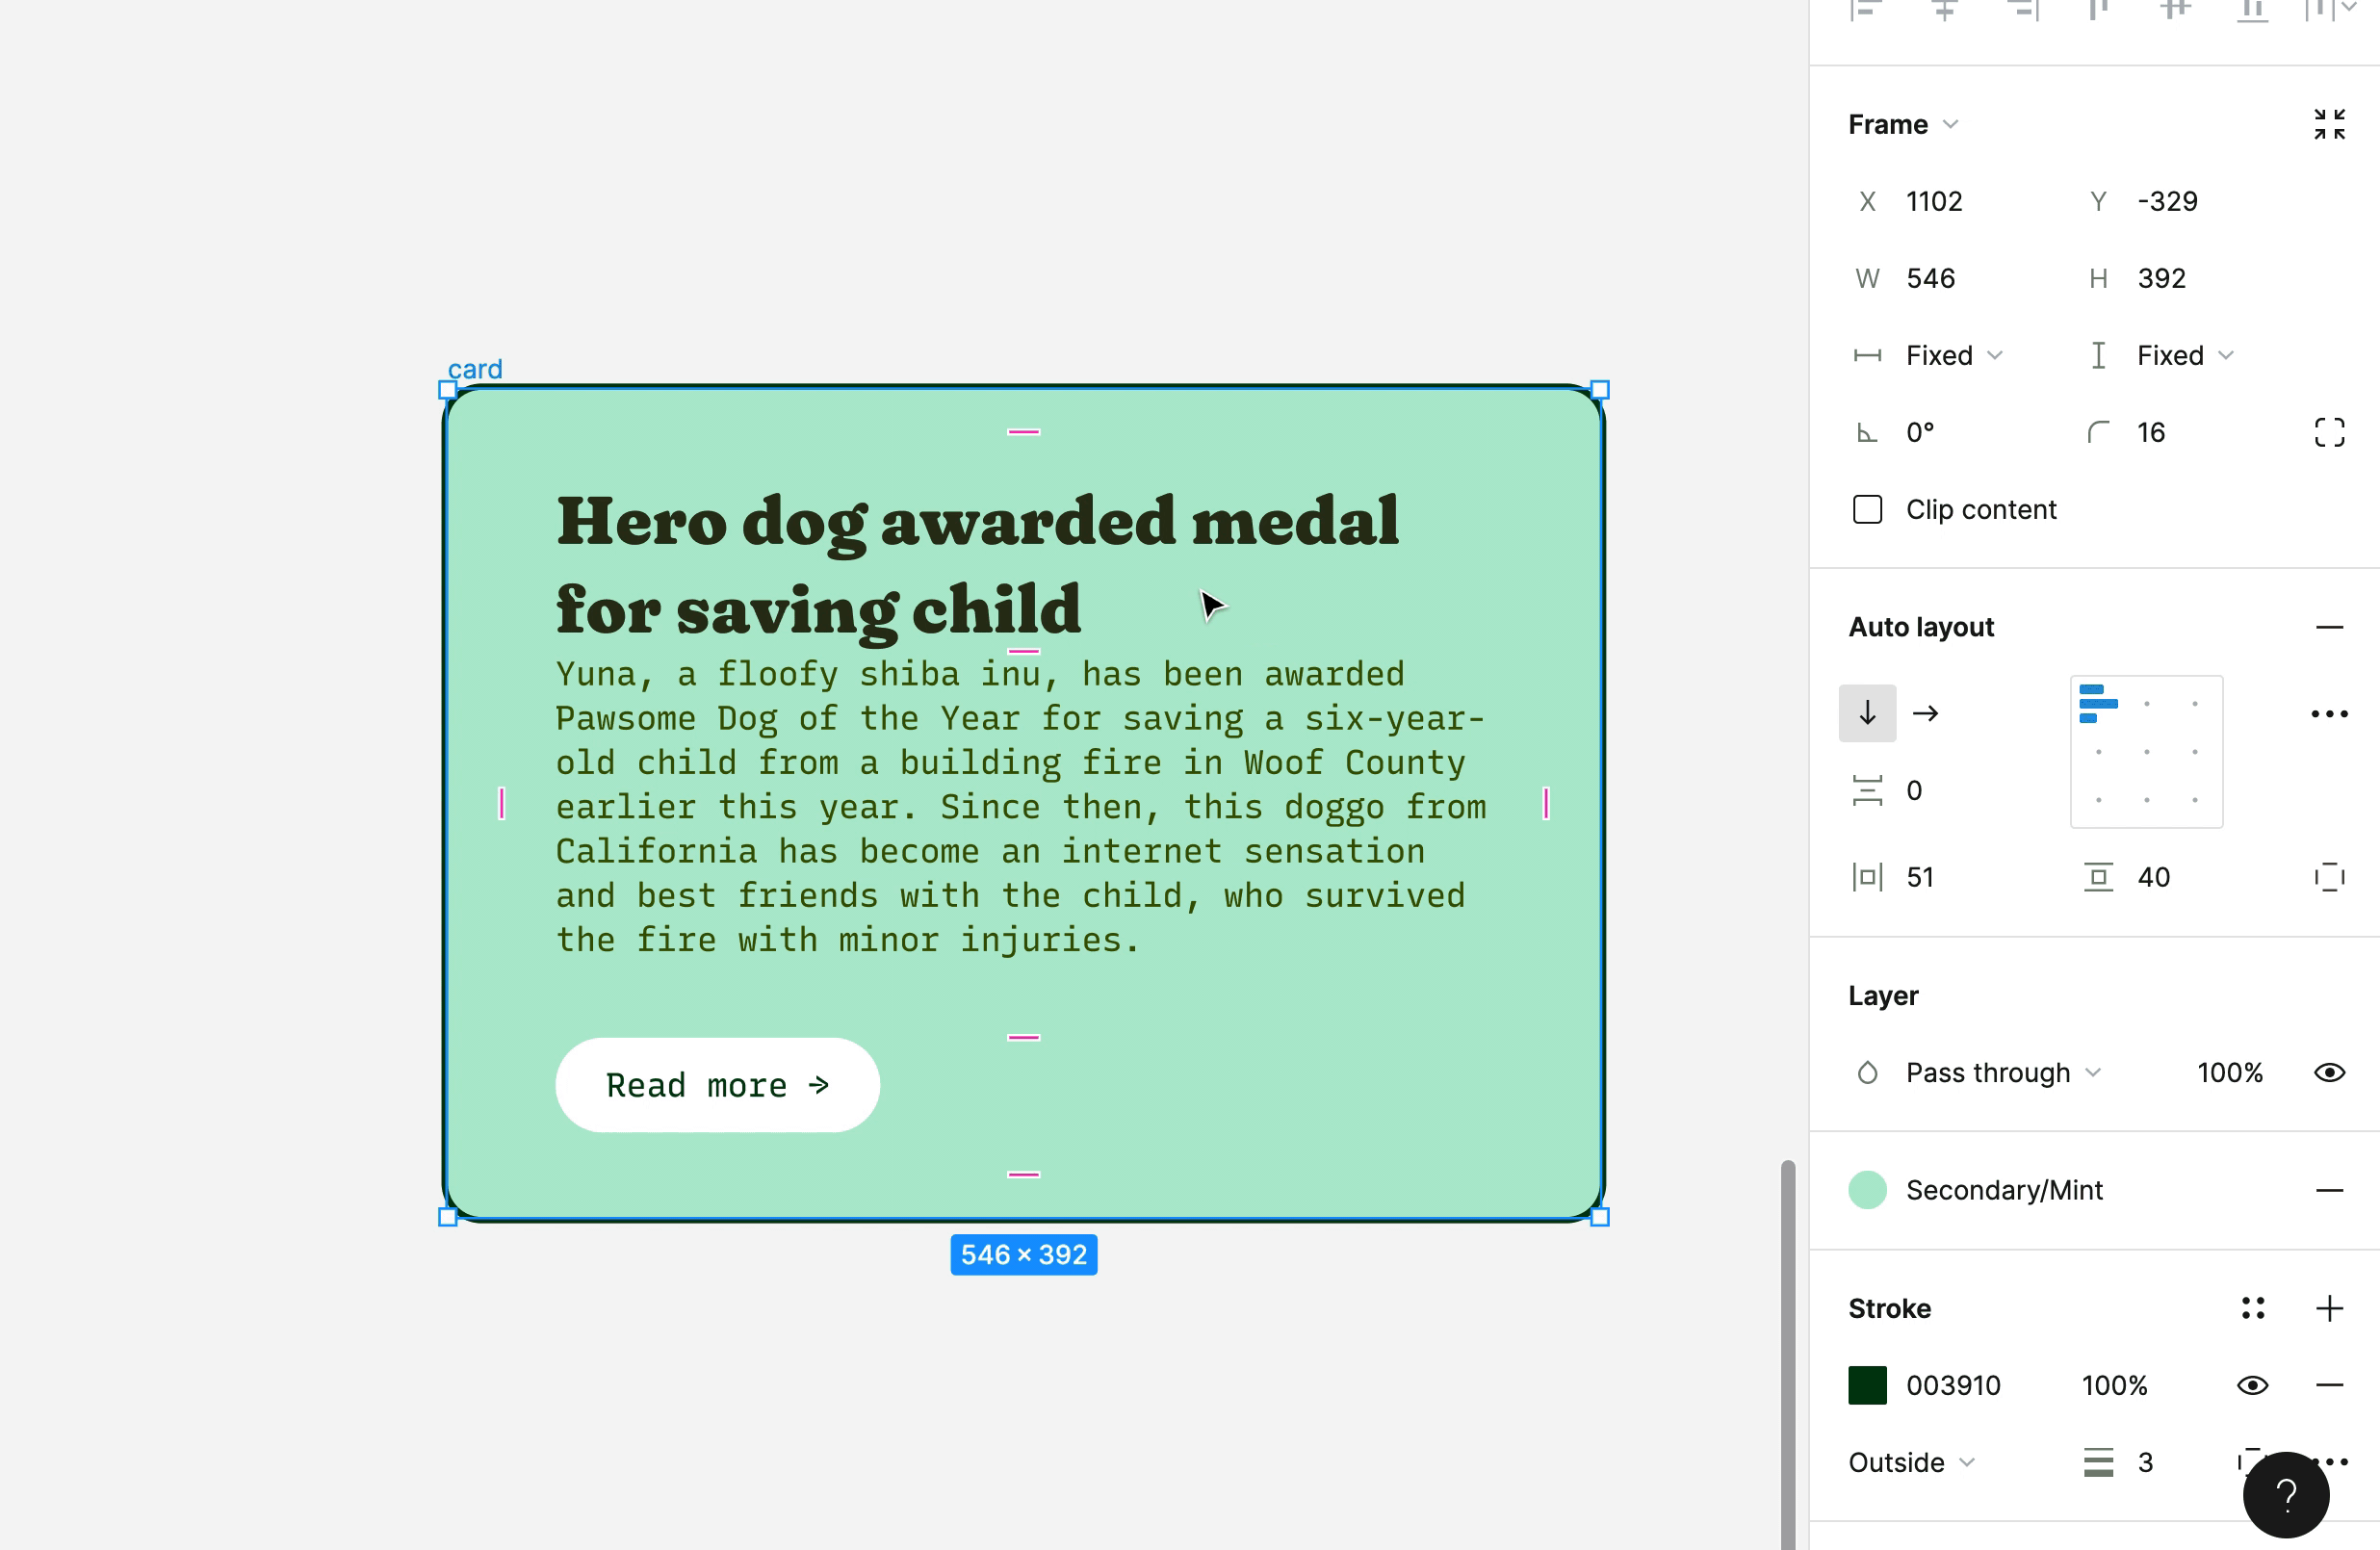The height and width of the screenshot is (1550, 2380).
Task: Click the Read more button
Action: (x=717, y=1085)
